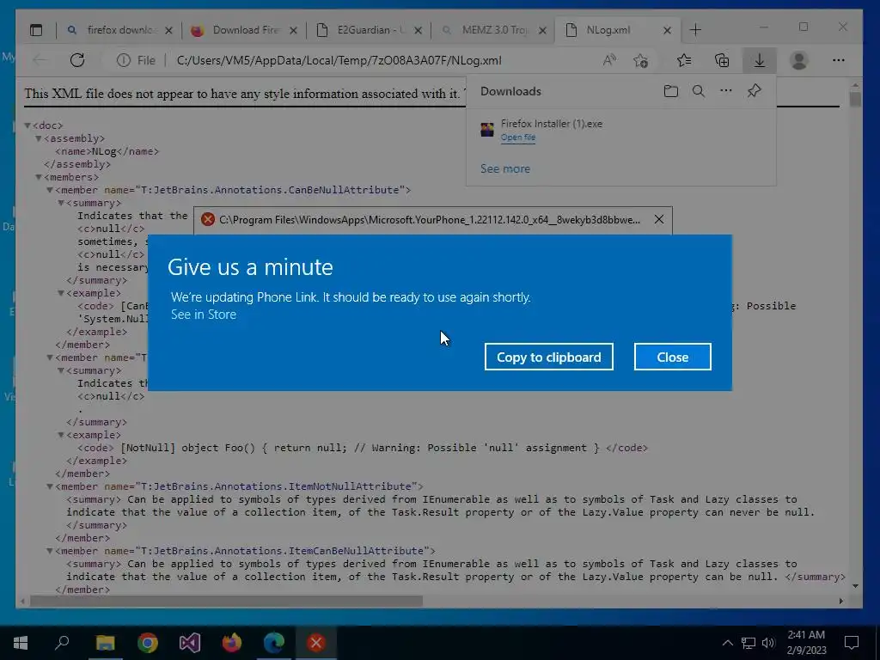880x660 pixels.
Task: Open the Favorites list icon
Action: click(x=684, y=61)
